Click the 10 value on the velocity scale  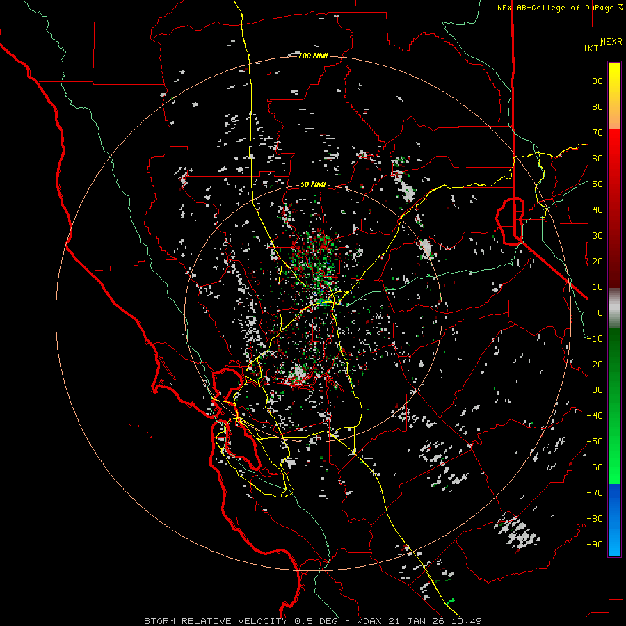597,287
